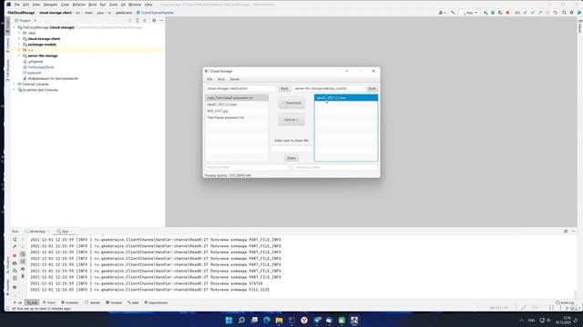The width and height of the screenshot is (583, 327).
Task: Clear console output with the trash icon
Action: tap(23, 276)
